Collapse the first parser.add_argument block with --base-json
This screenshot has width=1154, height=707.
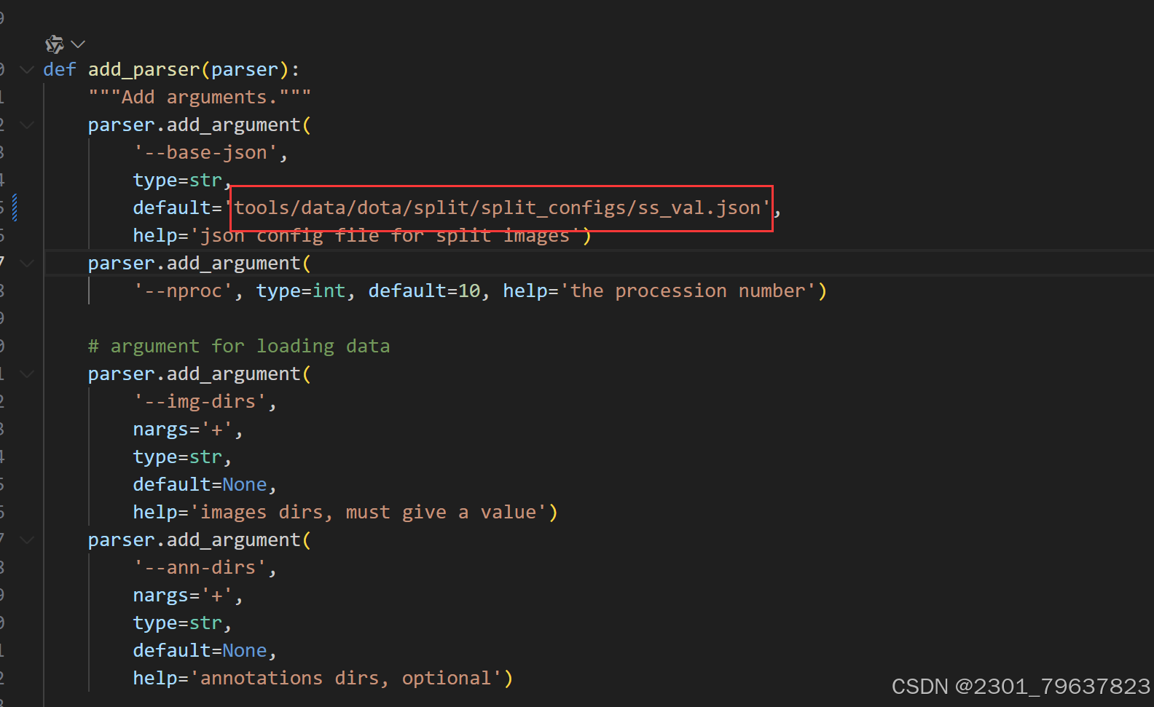(27, 125)
